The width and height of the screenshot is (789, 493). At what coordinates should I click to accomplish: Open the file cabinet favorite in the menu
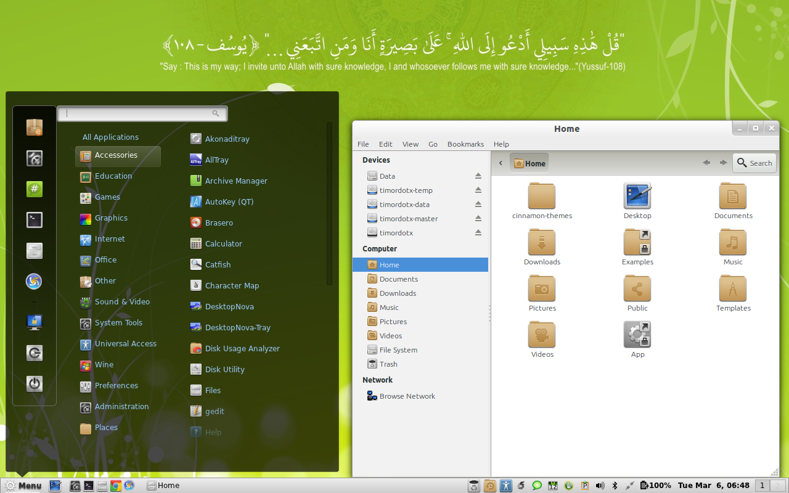tap(35, 251)
